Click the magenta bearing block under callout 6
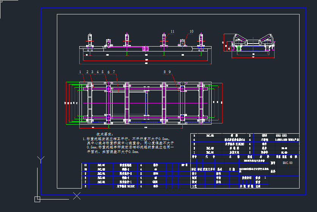 (109, 89)
